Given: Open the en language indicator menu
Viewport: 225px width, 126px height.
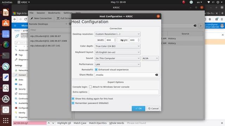Looking at the screenshot, I should click(x=199, y=2).
